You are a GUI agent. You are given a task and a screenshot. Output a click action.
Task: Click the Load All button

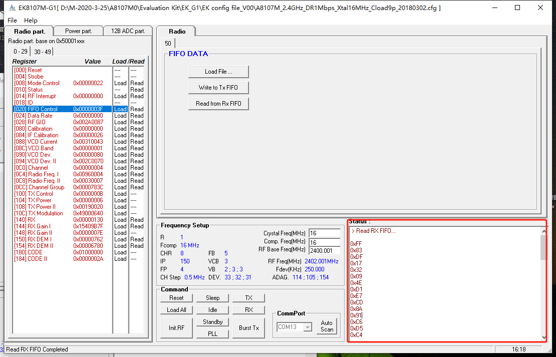(176, 310)
